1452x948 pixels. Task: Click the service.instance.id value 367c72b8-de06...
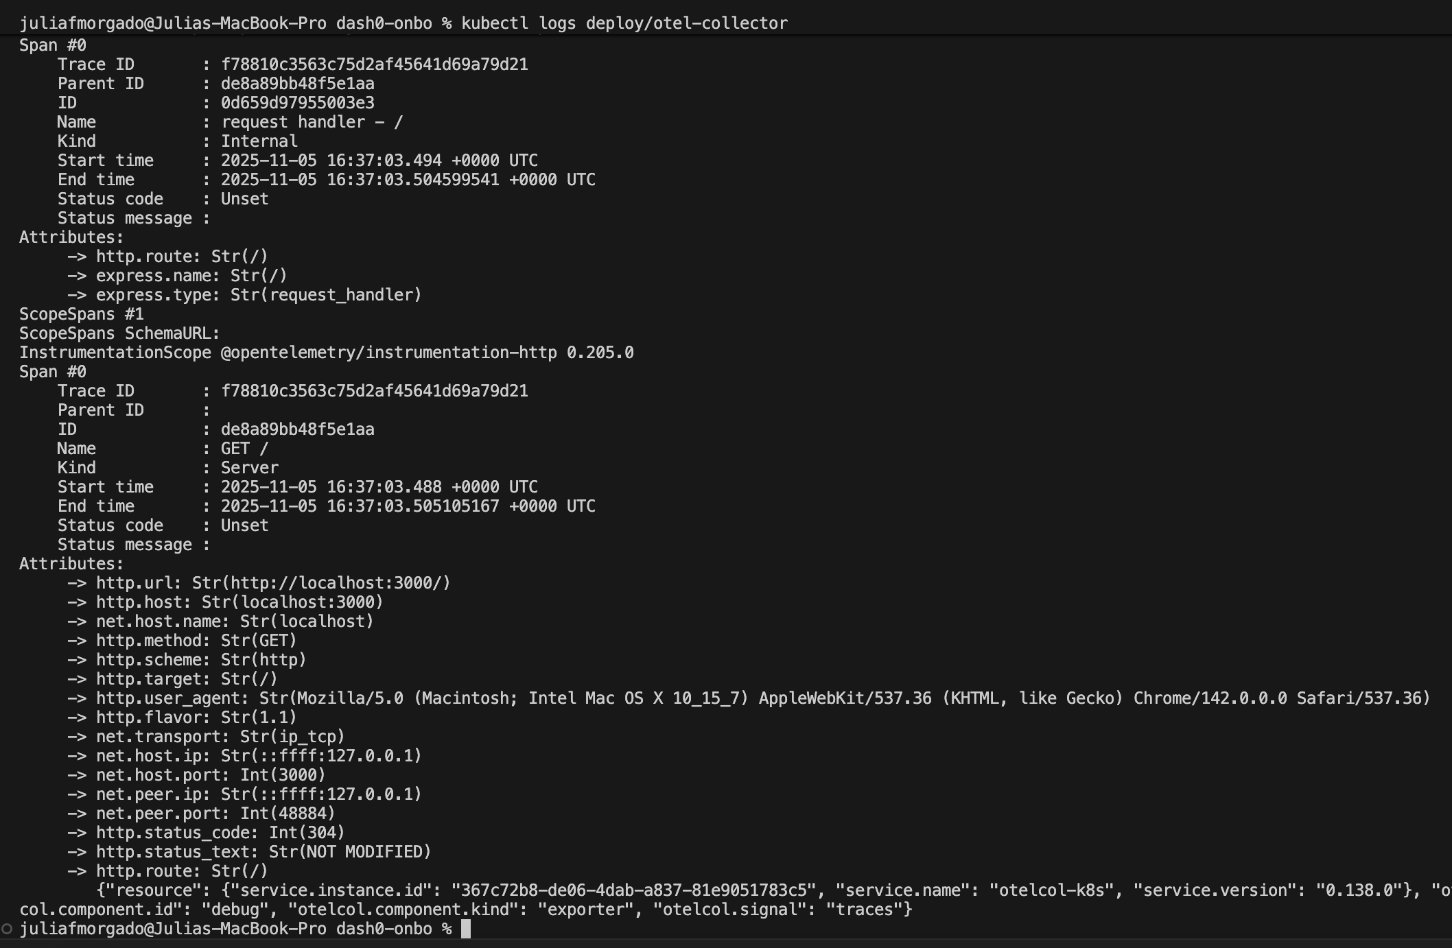pos(632,890)
